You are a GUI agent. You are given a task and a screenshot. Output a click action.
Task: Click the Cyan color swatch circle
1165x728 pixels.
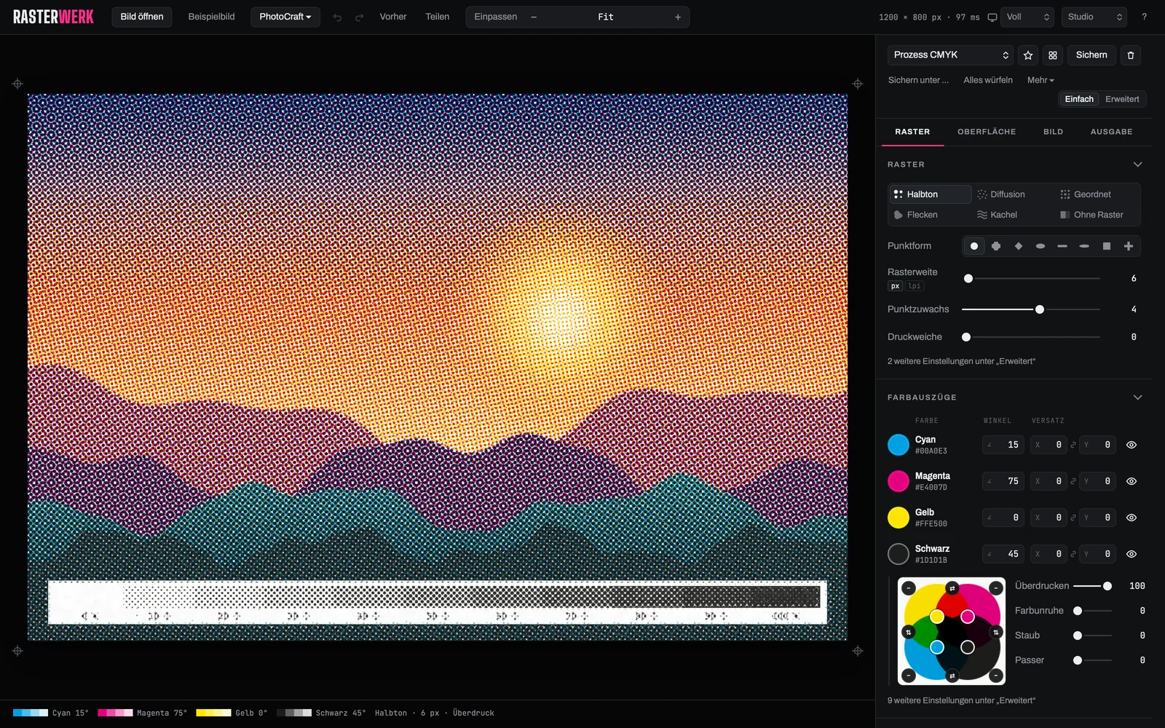(x=899, y=445)
